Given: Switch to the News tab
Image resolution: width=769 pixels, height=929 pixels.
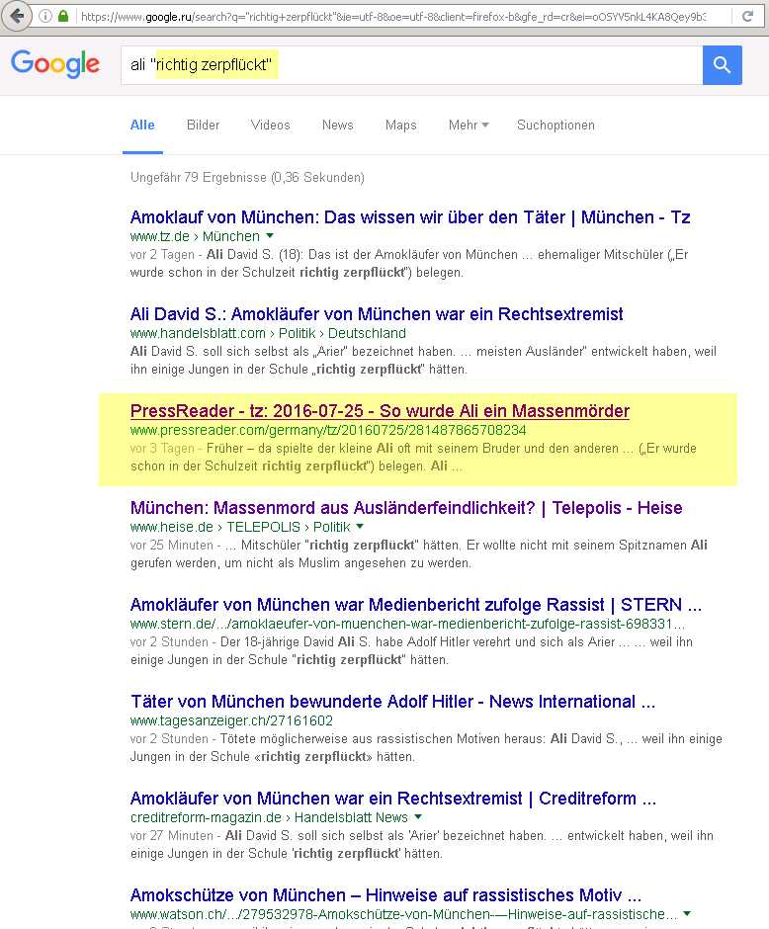Looking at the screenshot, I should (x=338, y=125).
